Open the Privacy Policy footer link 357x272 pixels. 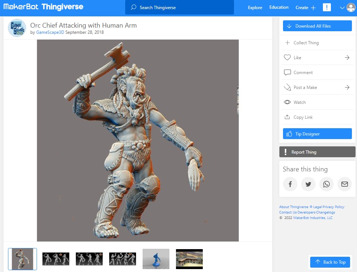pos(333,207)
